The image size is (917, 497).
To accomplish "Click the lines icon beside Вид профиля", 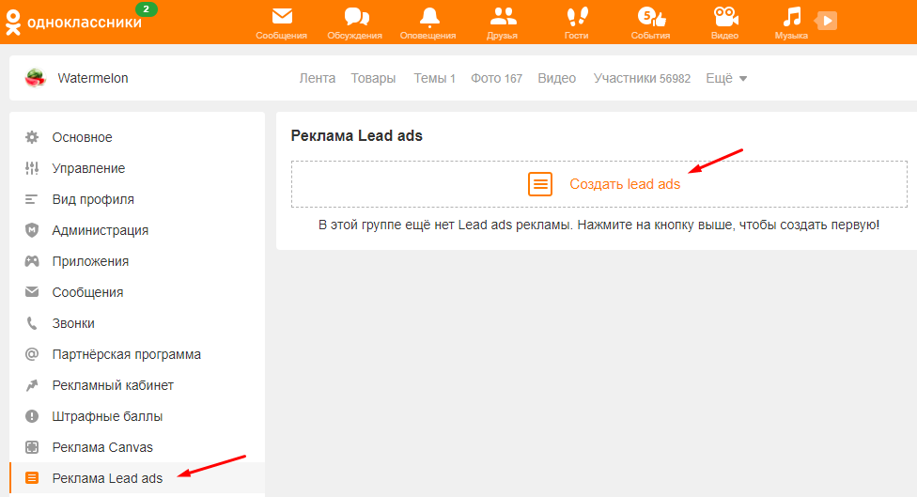I will [32, 199].
